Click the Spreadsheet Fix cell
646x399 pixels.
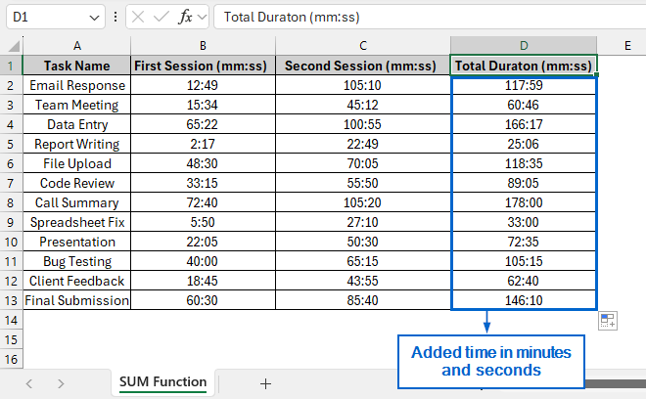click(77, 222)
